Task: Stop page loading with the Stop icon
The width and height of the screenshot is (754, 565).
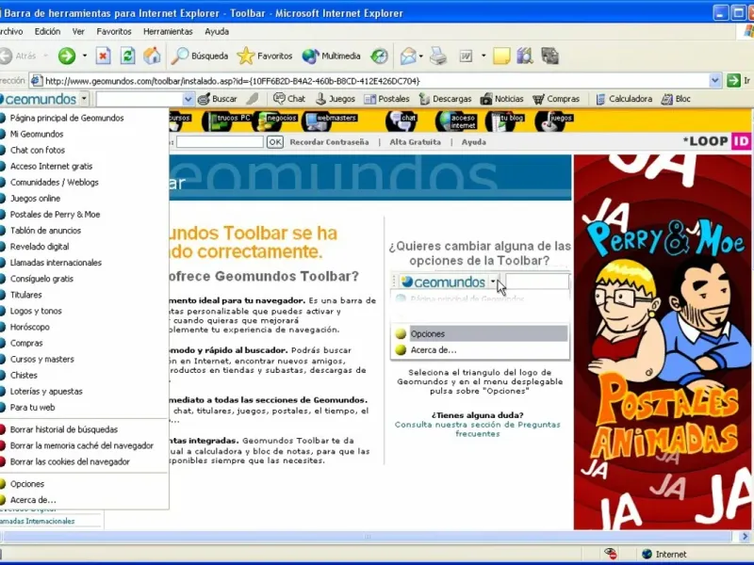Action: [x=103, y=56]
